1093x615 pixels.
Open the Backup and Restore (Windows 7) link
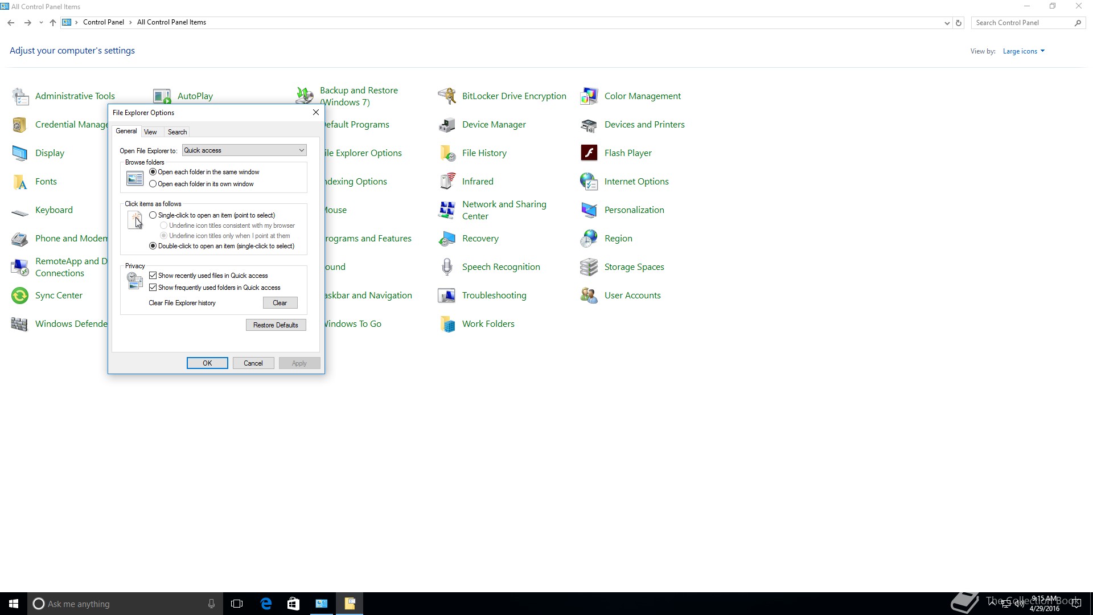(x=359, y=96)
